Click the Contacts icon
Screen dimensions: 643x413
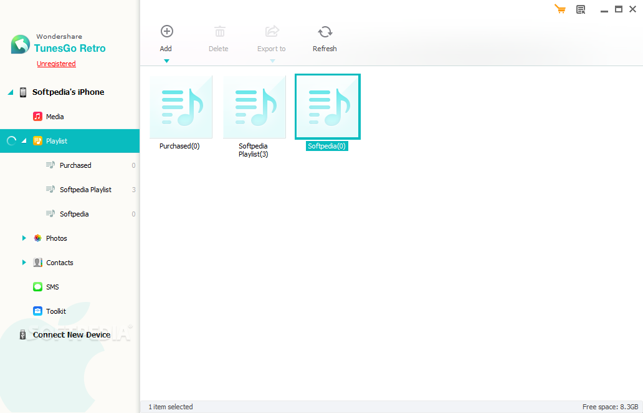[x=38, y=262]
